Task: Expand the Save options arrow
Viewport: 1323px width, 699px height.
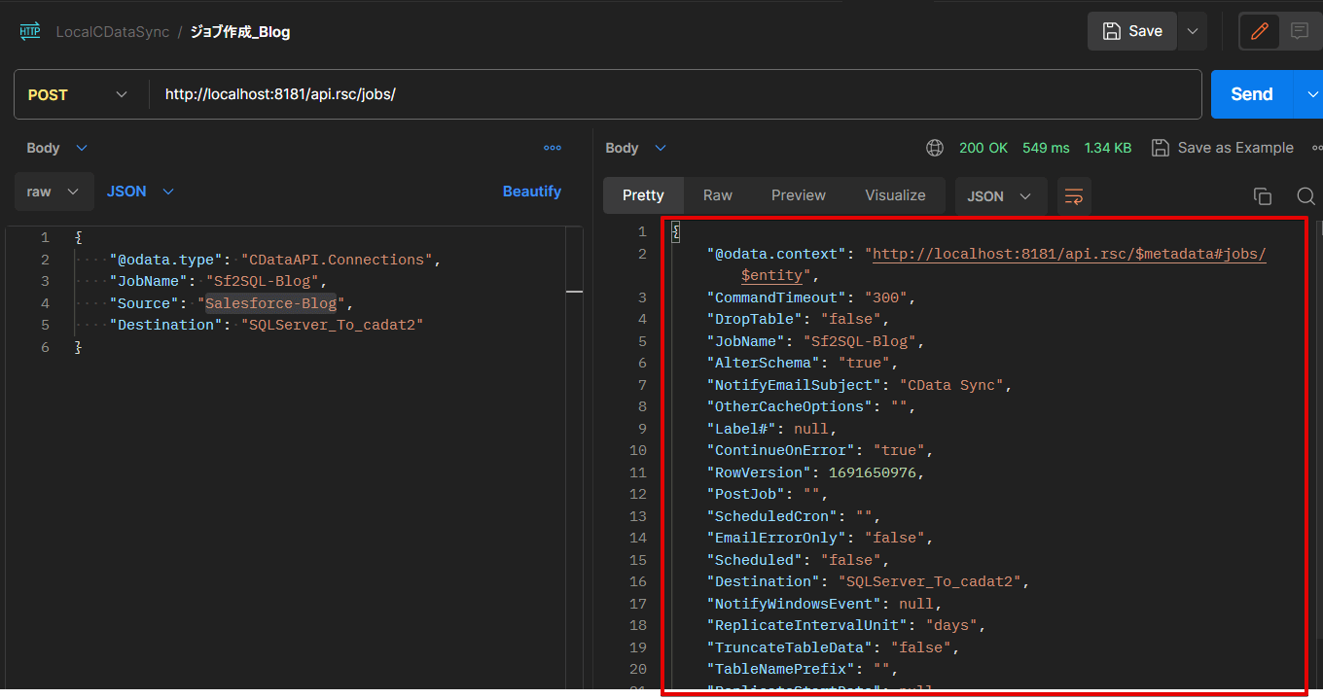Action: click(x=1193, y=31)
